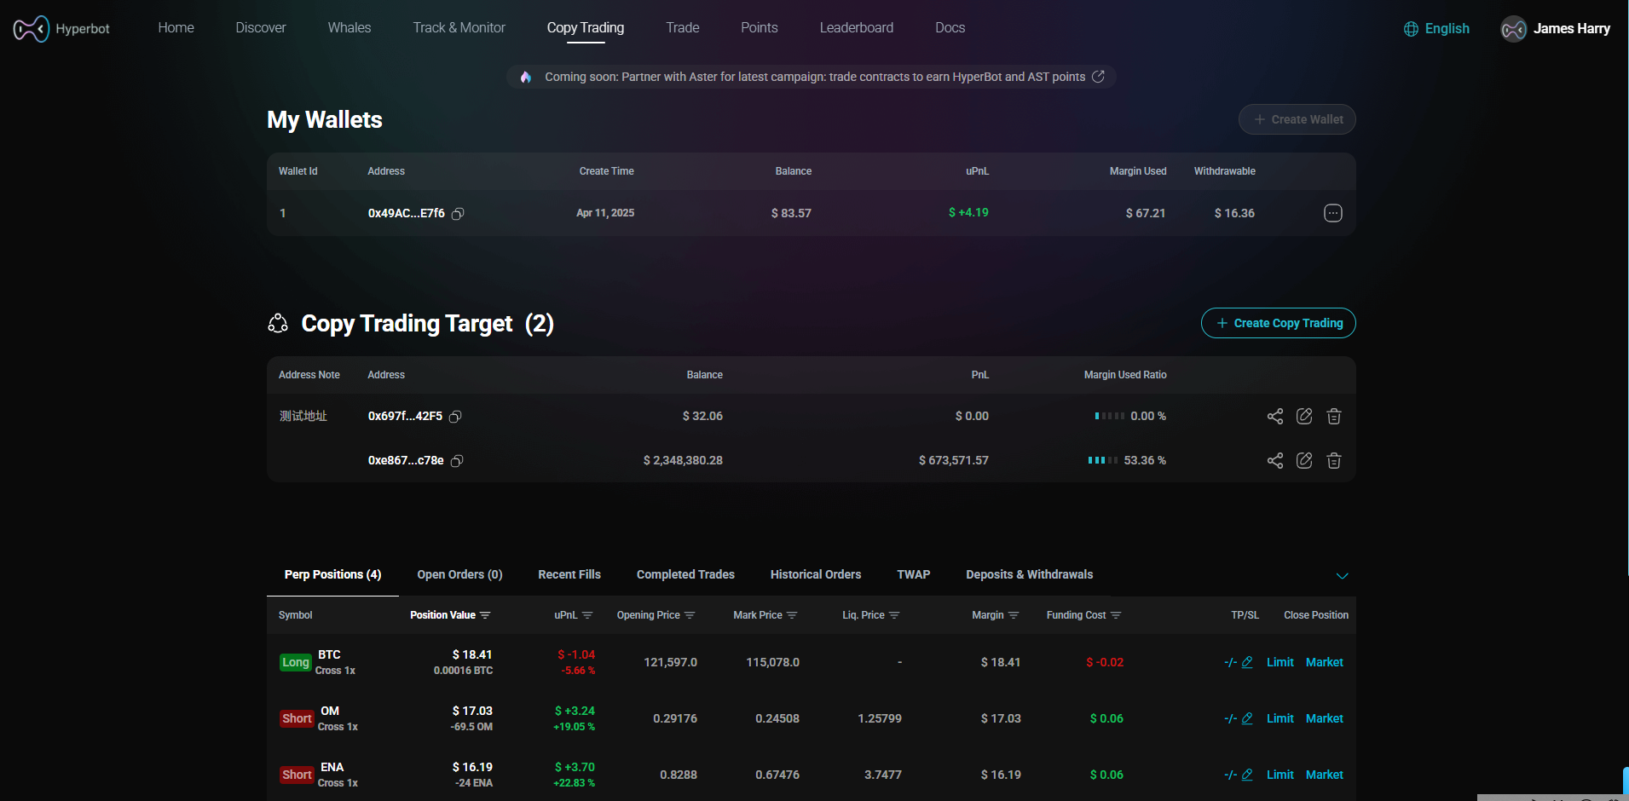The height and width of the screenshot is (801, 1629).
Task: Edit TP/SL for the BTC position
Action: (1246, 662)
